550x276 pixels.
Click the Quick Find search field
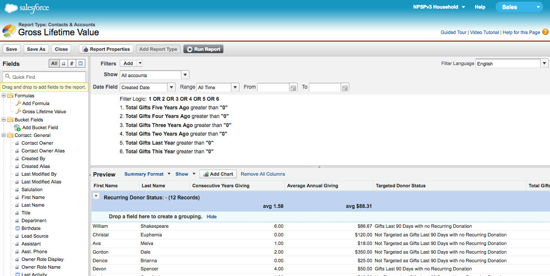[44, 77]
